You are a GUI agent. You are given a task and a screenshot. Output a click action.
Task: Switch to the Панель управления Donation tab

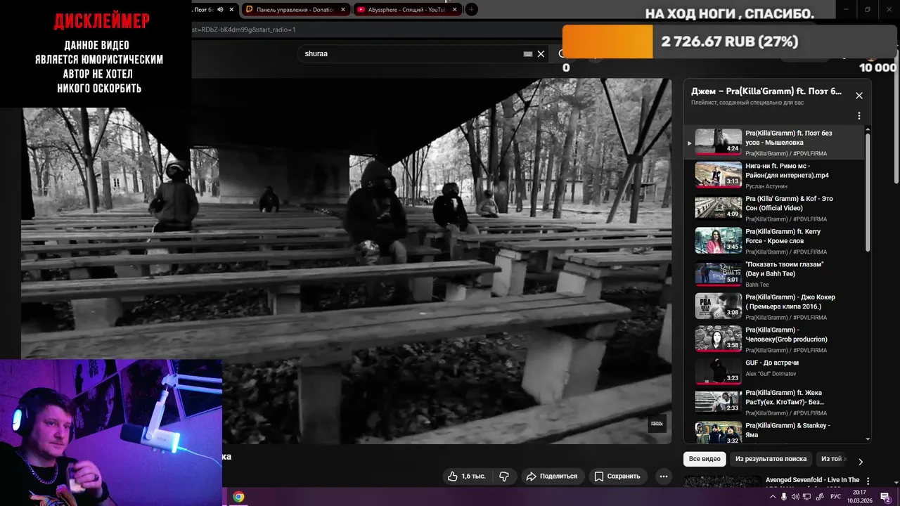point(295,10)
